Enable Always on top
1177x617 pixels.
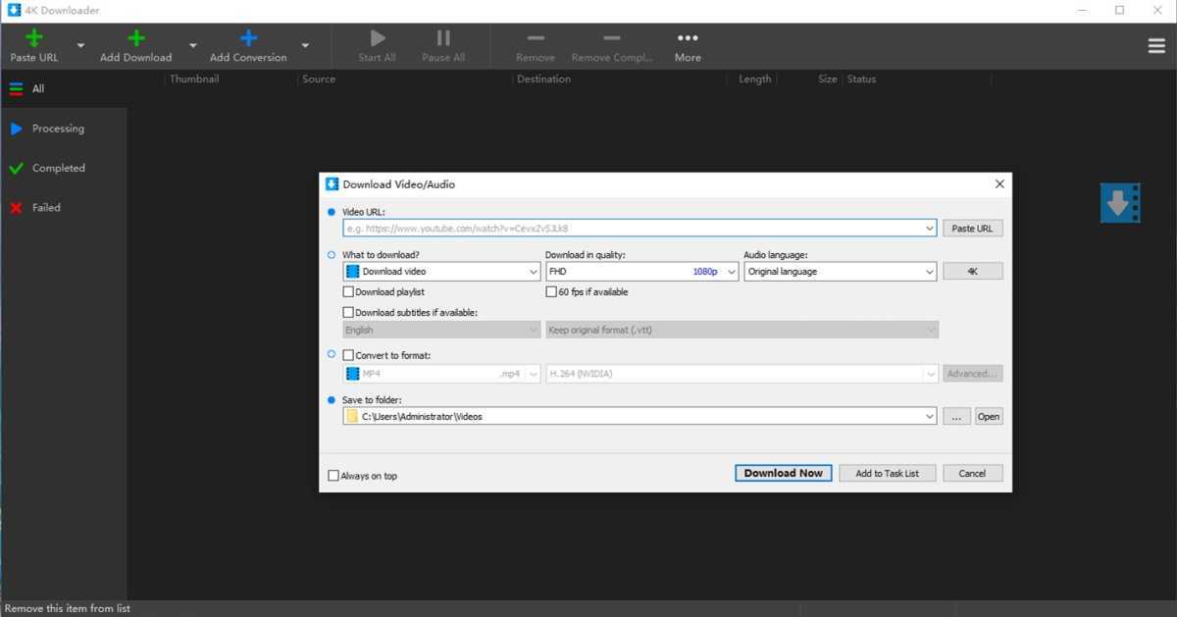333,475
